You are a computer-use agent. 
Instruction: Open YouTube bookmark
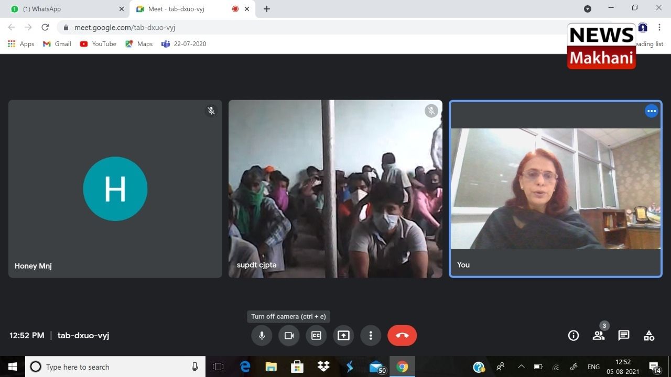point(98,44)
